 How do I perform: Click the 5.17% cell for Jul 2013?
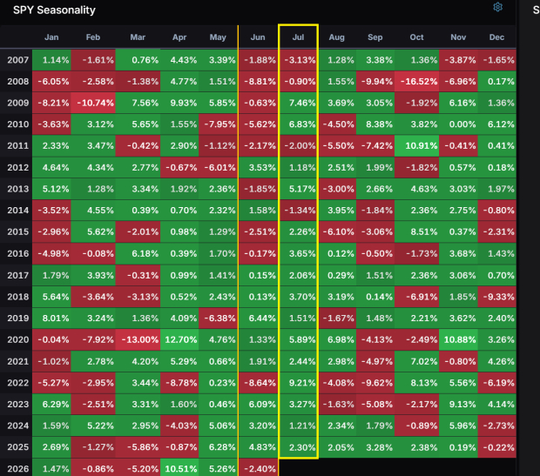pyautogui.click(x=298, y=189)
